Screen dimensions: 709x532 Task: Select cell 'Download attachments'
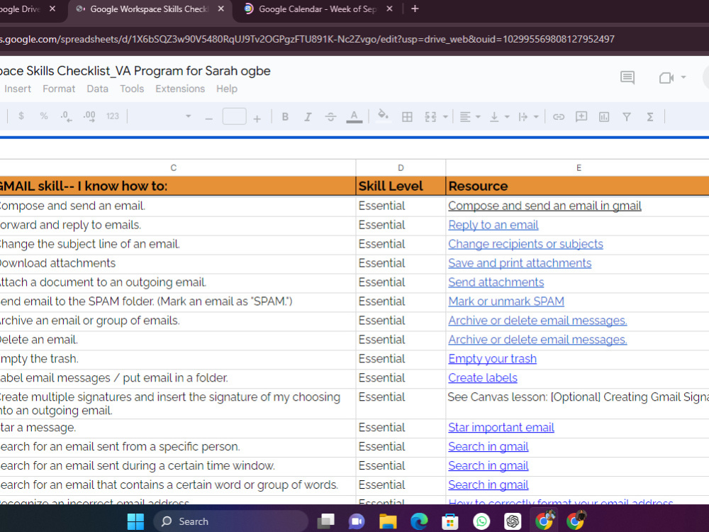pos(177,263)
